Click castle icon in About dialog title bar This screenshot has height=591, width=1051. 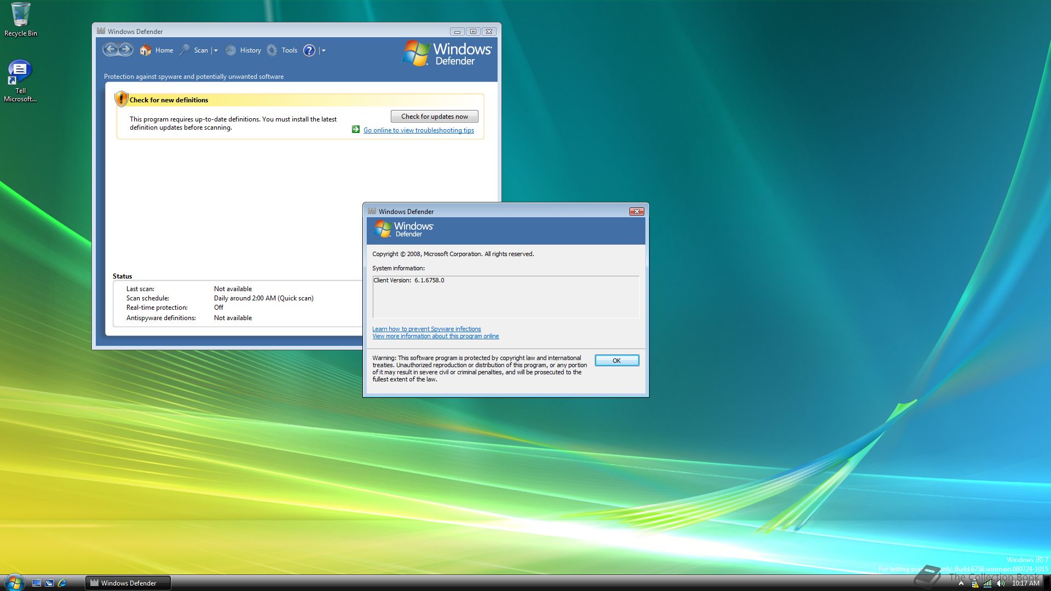click(372, 211)
